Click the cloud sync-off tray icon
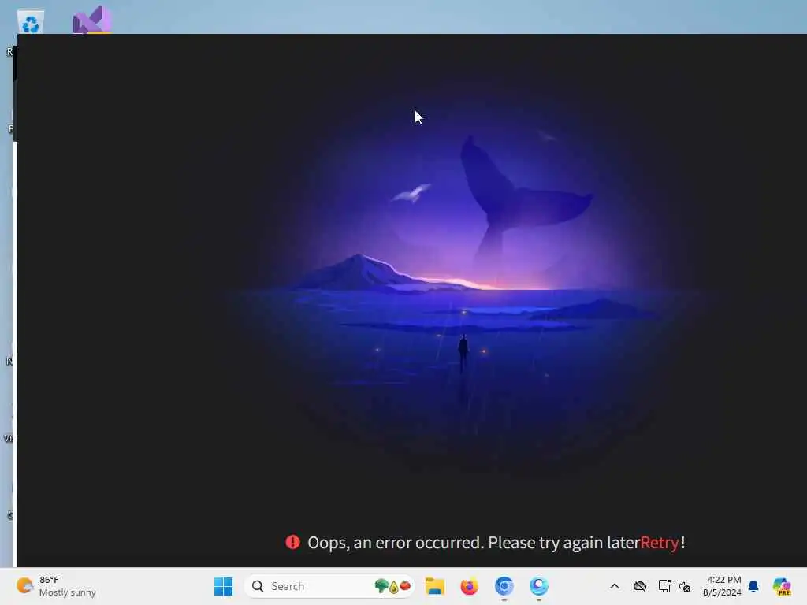 (x=640, y=586)
